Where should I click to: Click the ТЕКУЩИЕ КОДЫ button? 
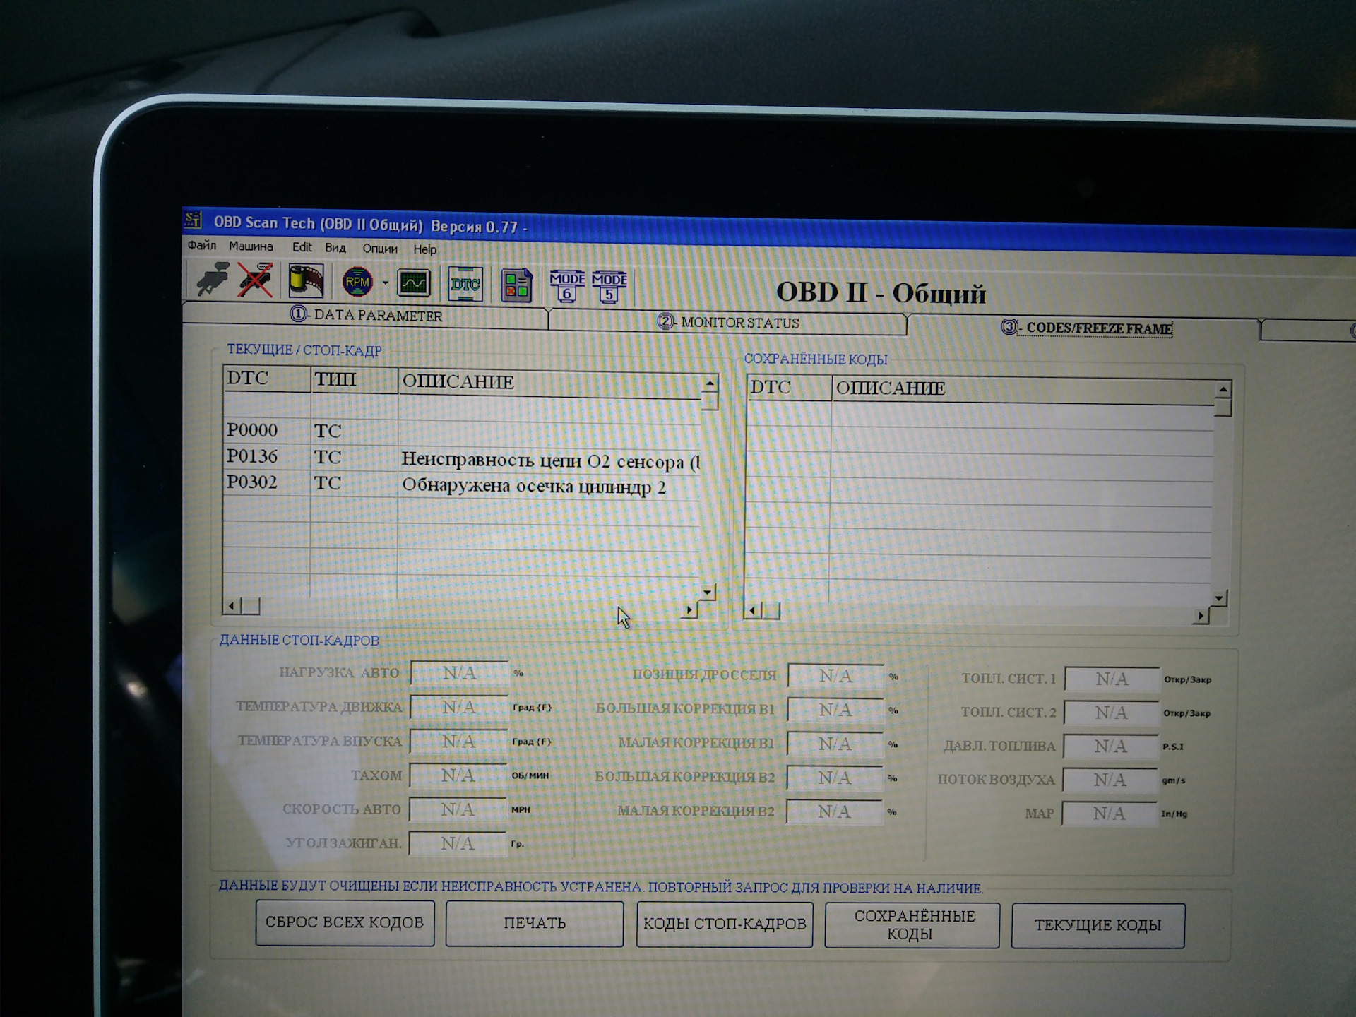(x=1099, y=925)
